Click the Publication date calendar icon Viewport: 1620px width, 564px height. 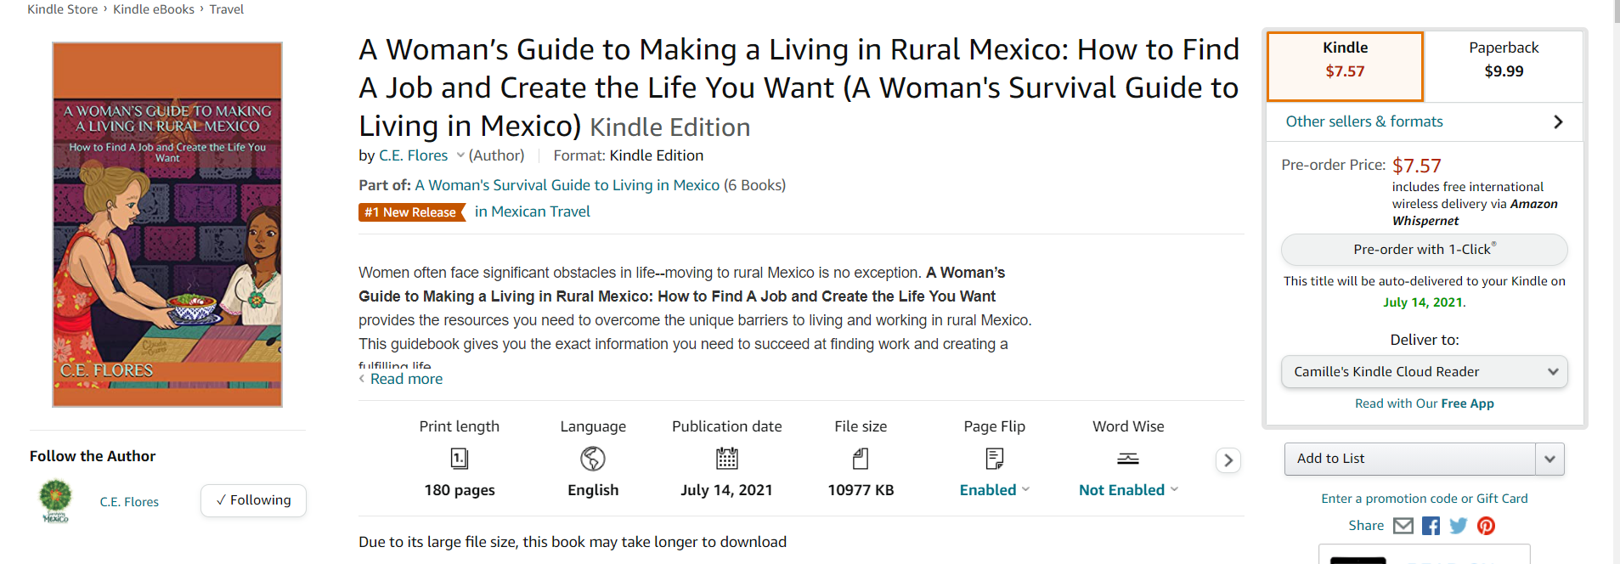pos(727,459)
